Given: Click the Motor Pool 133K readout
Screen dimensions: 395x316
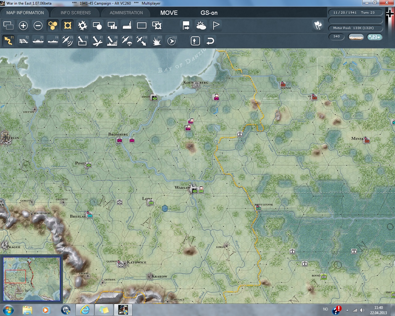Looking at the screenshot, I should coord(355,28).
